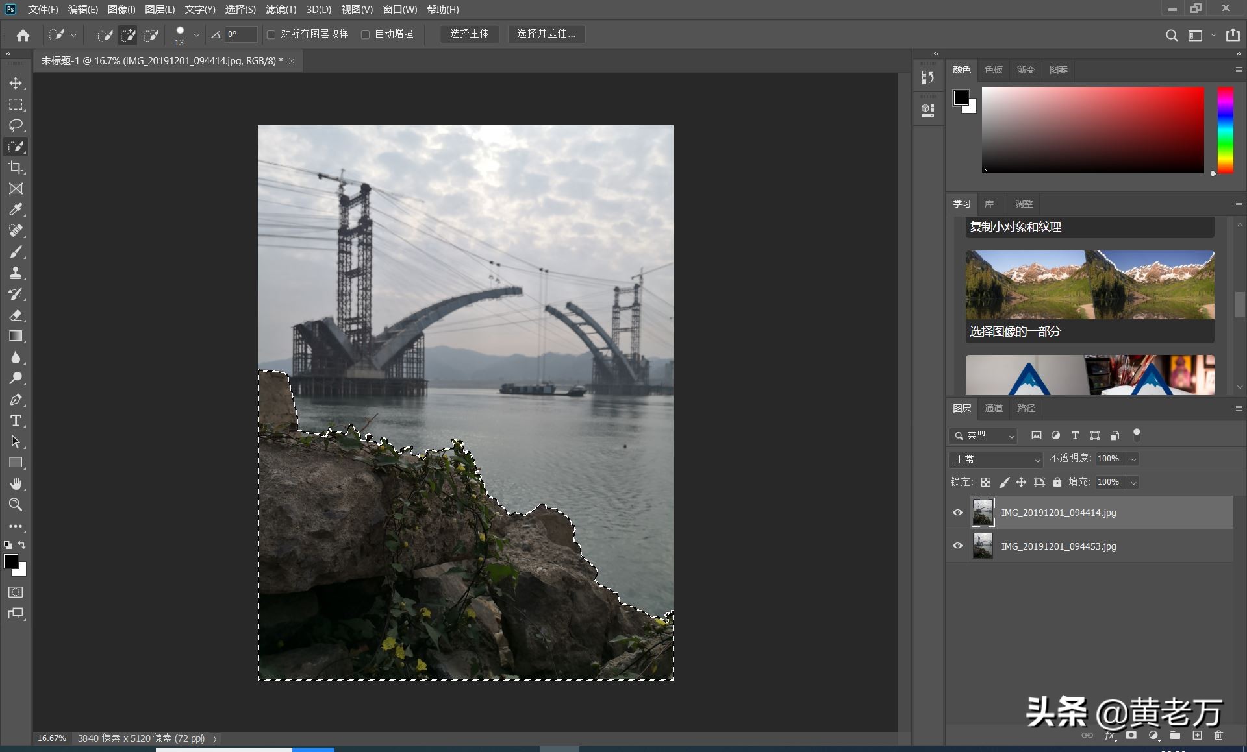The width and height of the screenshot is (1247, 752).
Task: Select the Eyedropper tool
Action: (16, 210)
